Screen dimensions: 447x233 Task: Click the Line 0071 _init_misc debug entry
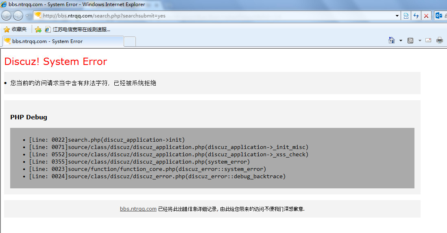pyautogui.click(x=168, y=147)
